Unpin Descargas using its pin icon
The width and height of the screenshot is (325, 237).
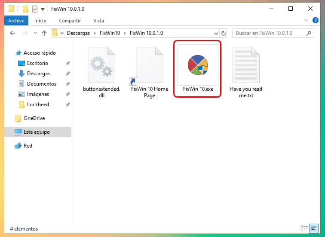tap(68, 74)
